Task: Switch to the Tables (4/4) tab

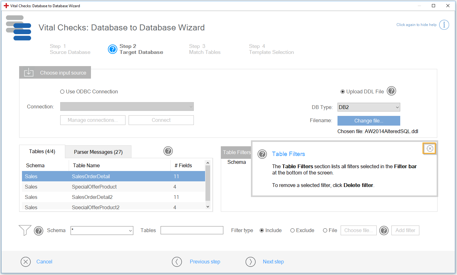Action: click(42, 152)
